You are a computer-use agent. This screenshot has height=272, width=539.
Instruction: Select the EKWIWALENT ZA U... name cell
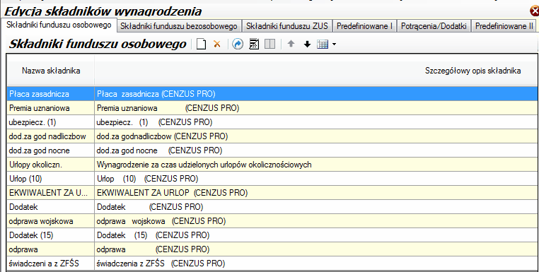coord(50,193)
